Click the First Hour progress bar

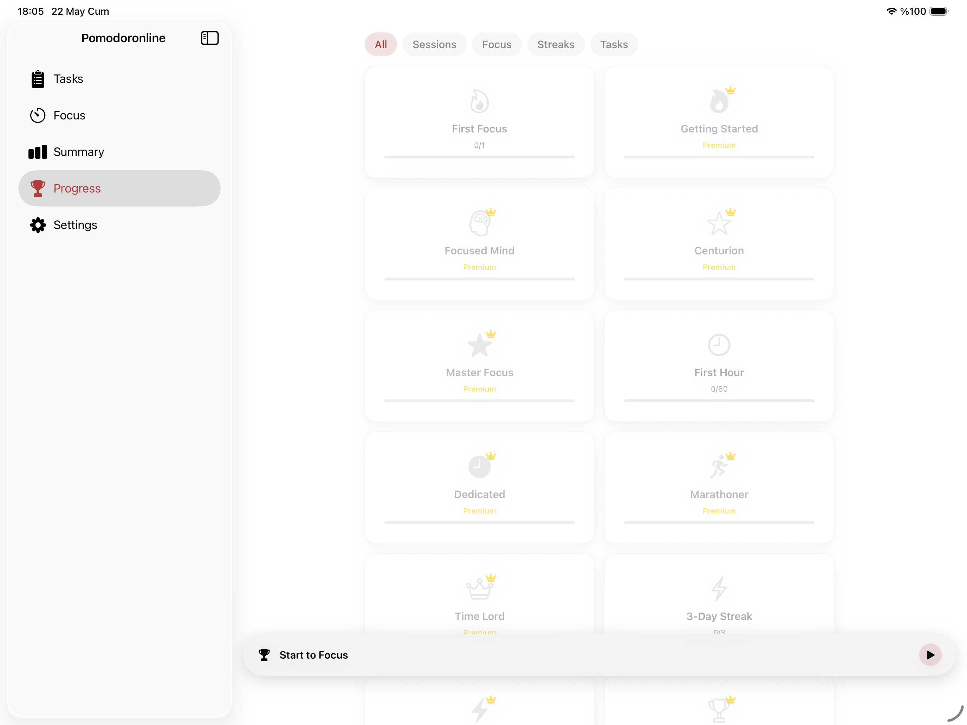pos(719,401)
